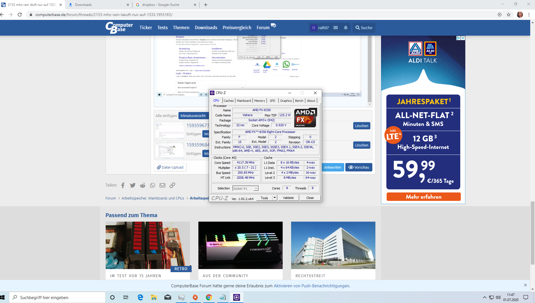This screenshot has width=535, height=303.
Task: Open the G.Skill Trident Z article thumbnail
Action: pos(241,245)
